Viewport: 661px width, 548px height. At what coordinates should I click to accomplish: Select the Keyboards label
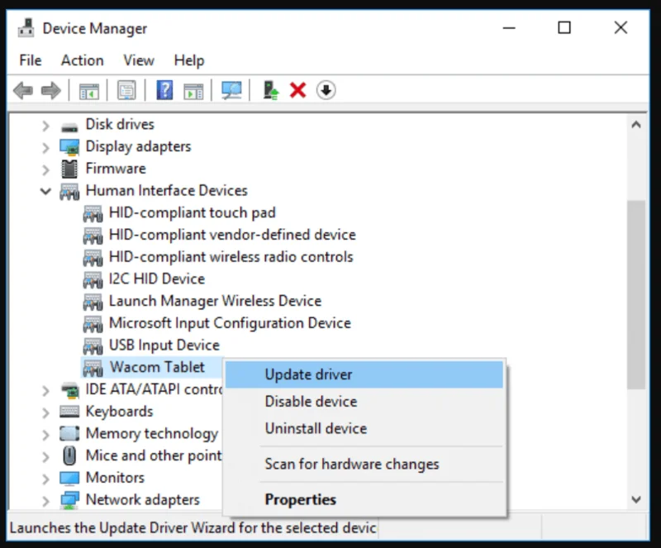pyautogui.click(x=119, y=412)
